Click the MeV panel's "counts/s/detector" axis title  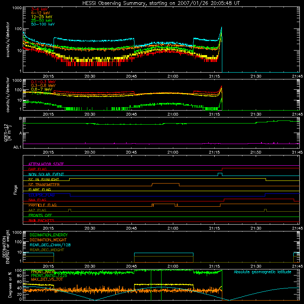coord(8,95)
